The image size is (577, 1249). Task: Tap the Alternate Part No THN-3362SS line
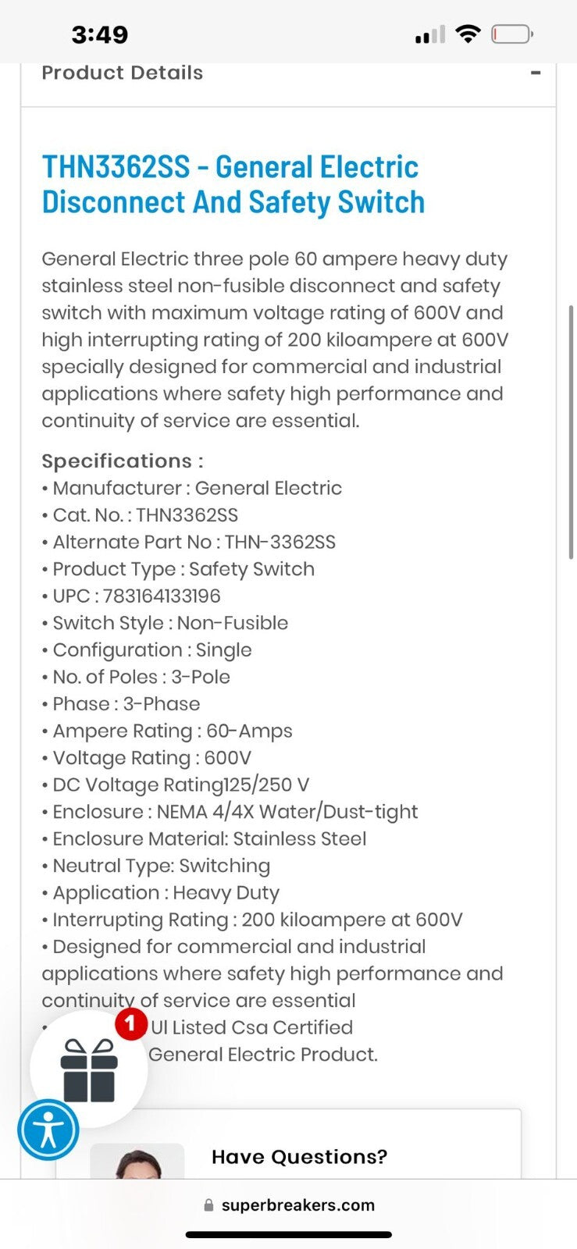coord(194,542)
